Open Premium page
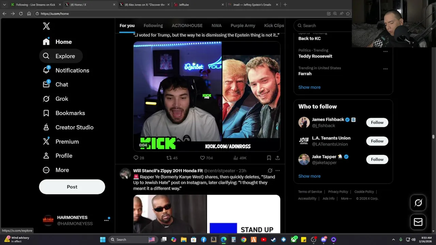The width and height of the screenshot is (436, 245). coord(61,142)
